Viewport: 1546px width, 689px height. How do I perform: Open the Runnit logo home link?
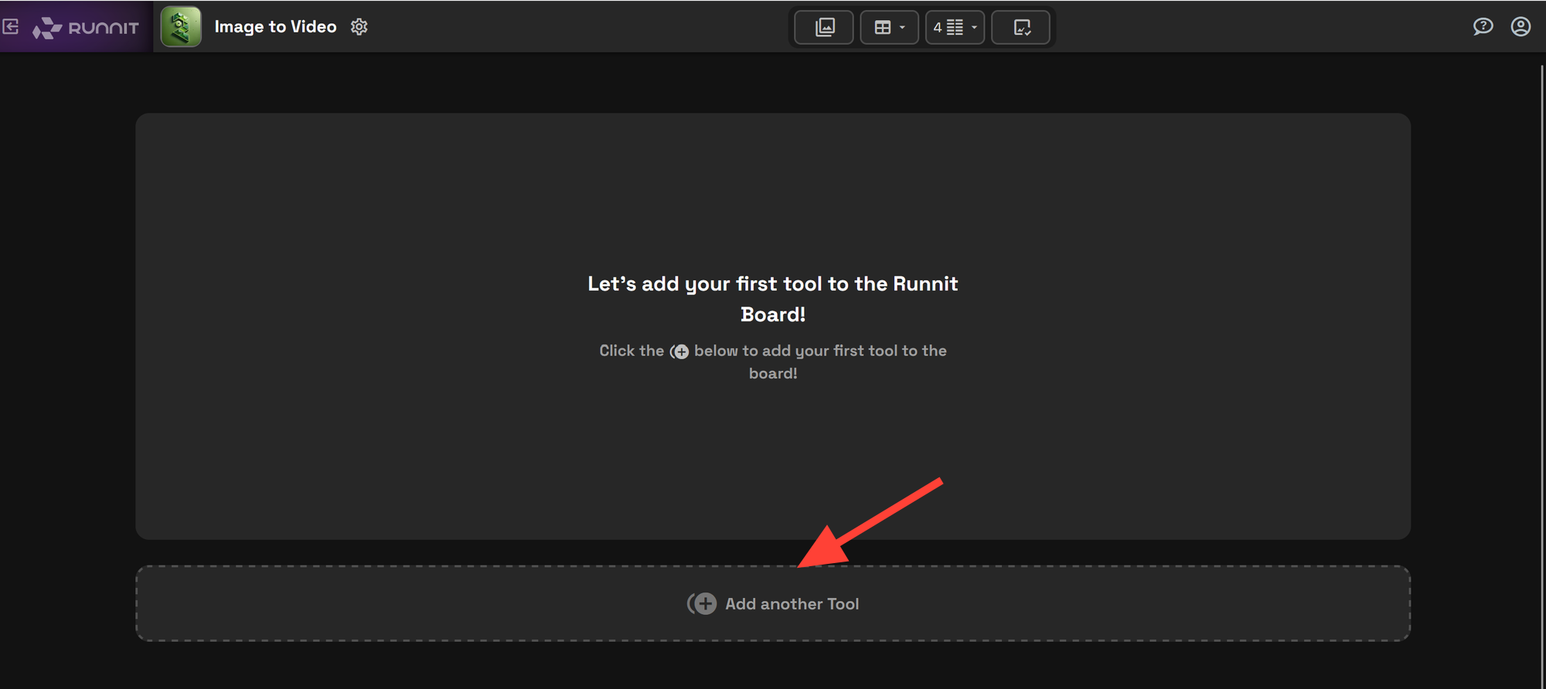(86, 28)
